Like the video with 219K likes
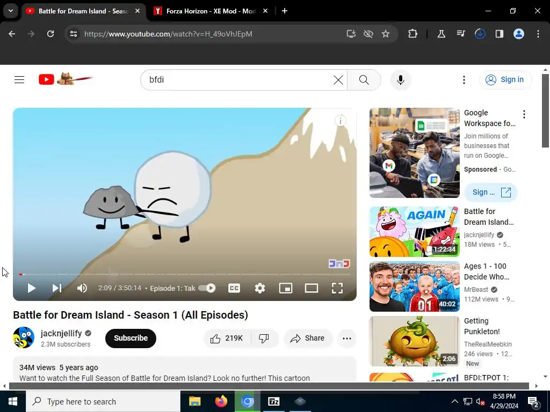 227,338
